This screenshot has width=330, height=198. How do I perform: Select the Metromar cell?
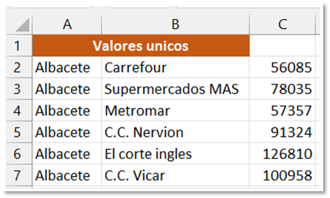coord(175,111)
